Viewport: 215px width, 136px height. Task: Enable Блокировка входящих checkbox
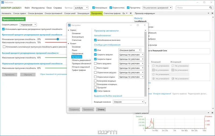point(95,81)
